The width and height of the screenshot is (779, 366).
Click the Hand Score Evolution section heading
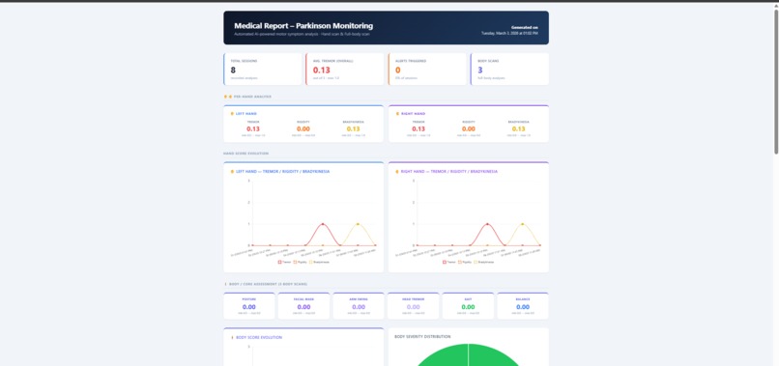pyautogui.click(x=245, y=154)
